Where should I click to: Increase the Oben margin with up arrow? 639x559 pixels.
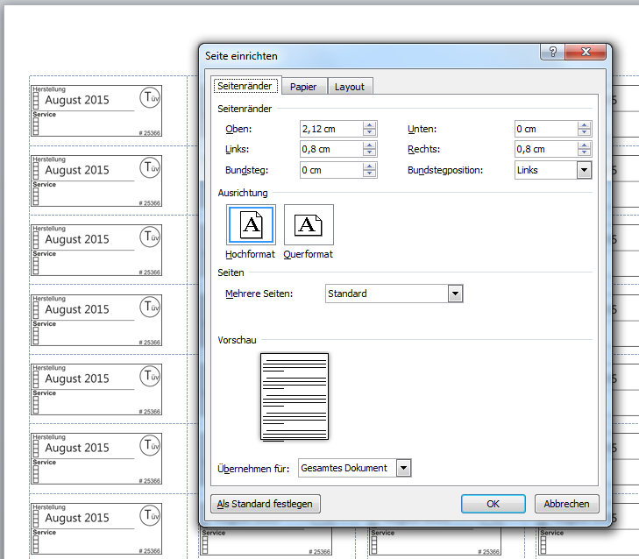[369, 125]
